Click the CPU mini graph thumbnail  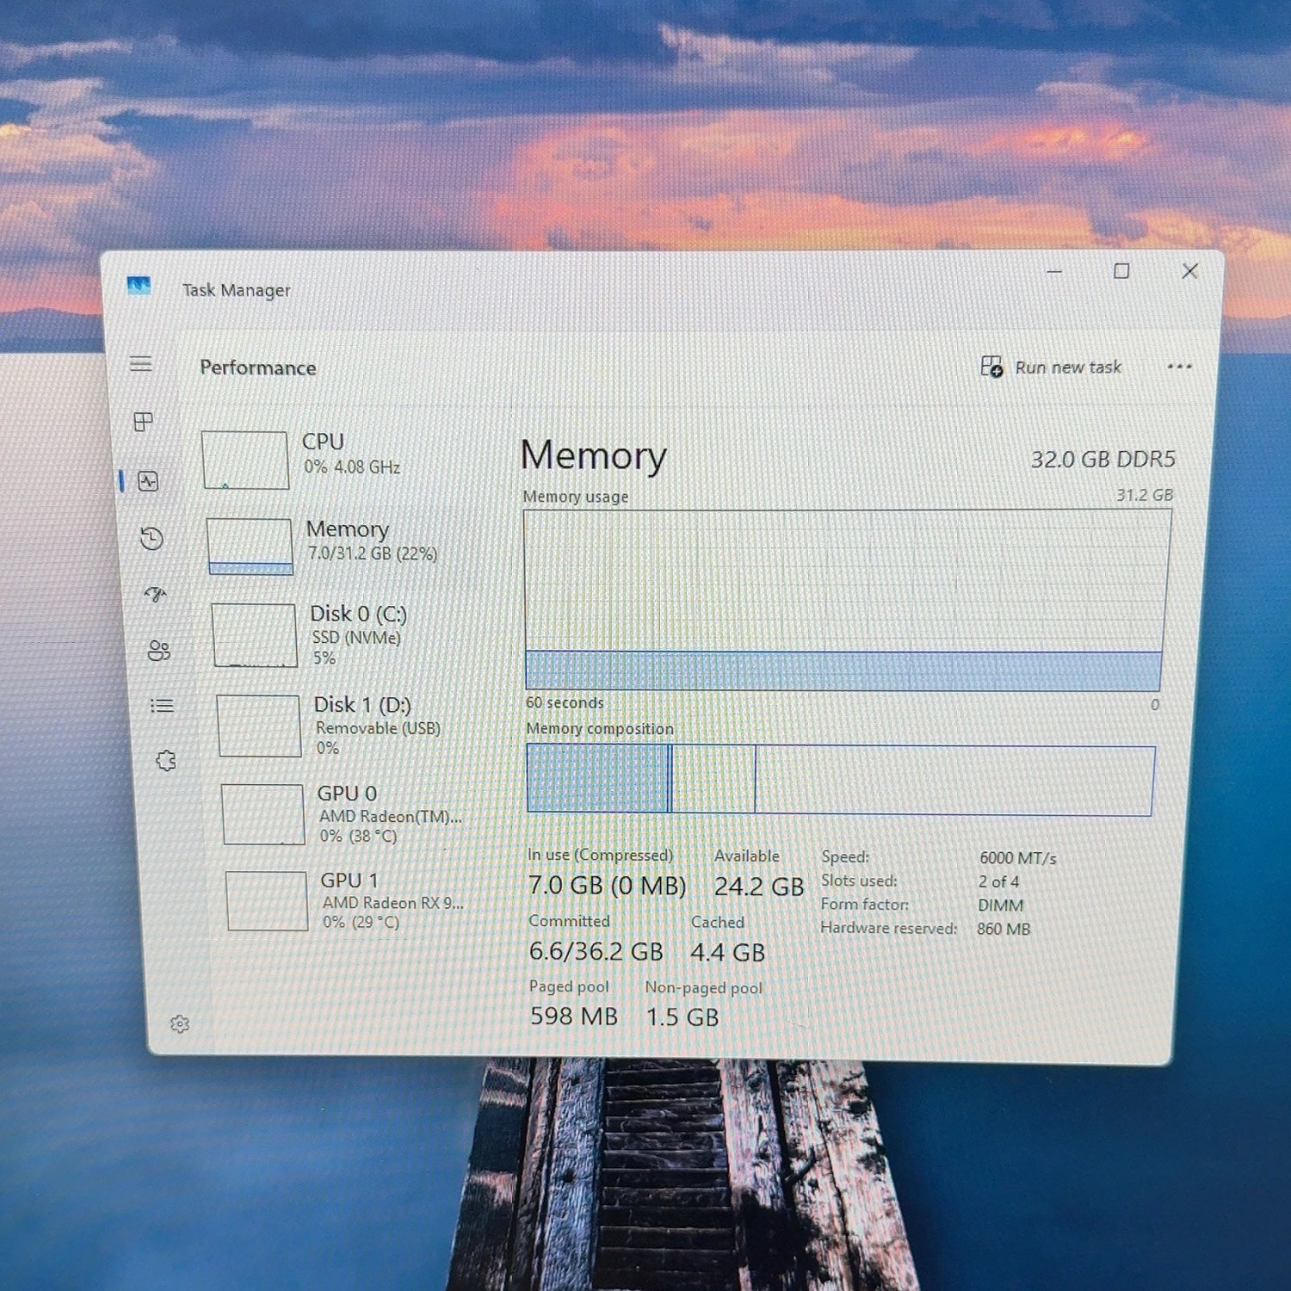(x=245, y=460)
